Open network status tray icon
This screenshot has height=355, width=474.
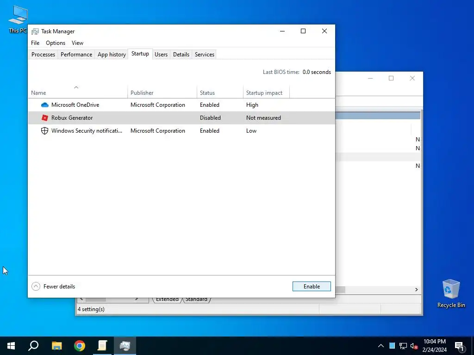click(x=403, y=346)
